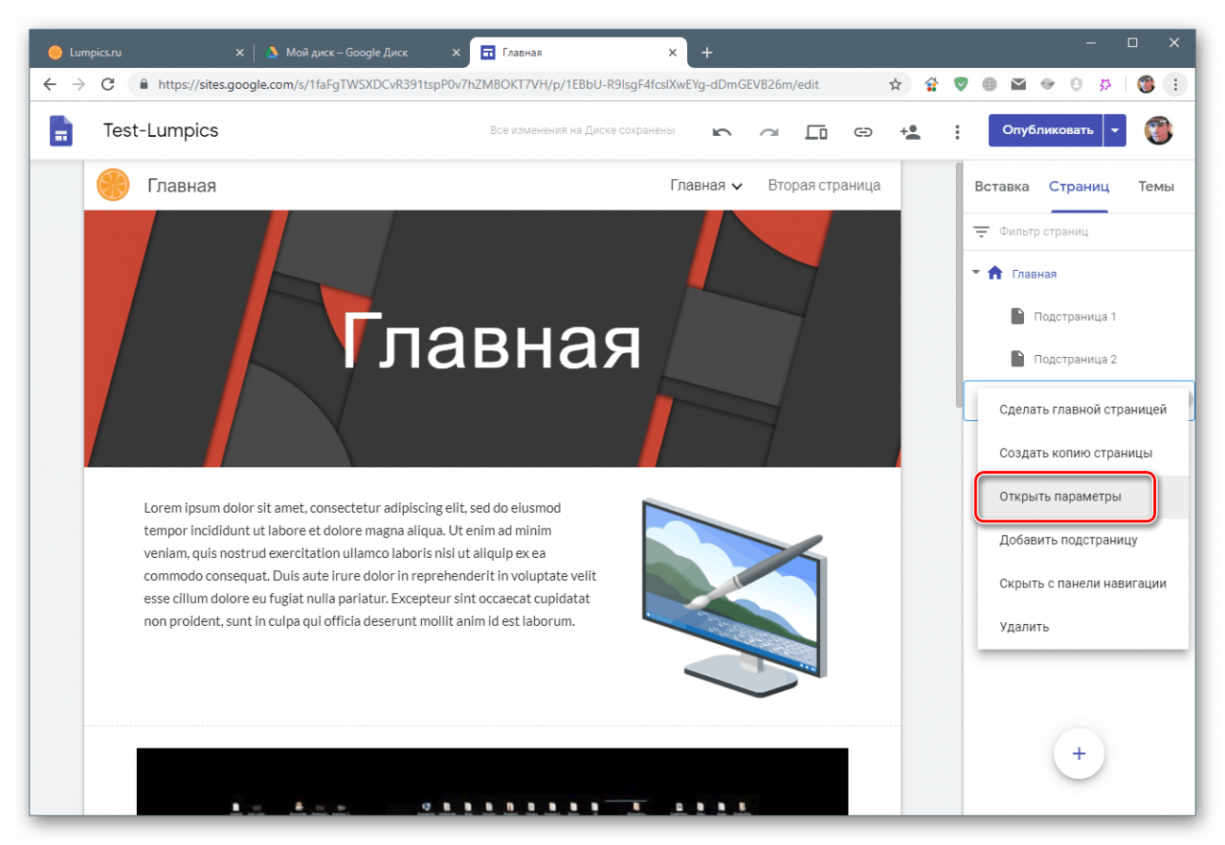Open the Sites editor more-options menu

(x=957, y=132)
